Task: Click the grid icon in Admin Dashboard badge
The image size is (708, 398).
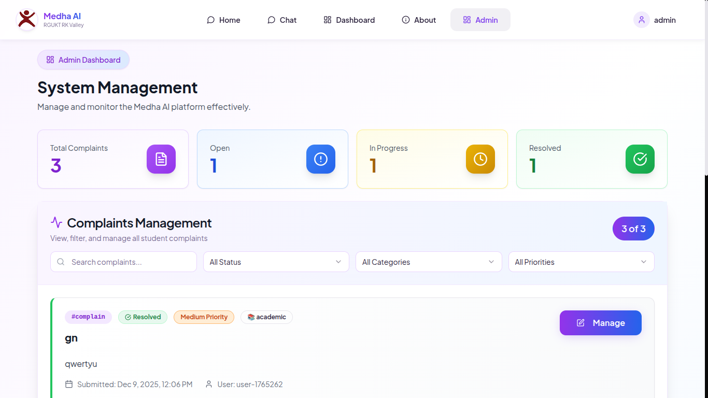Action: coord(50,60)
